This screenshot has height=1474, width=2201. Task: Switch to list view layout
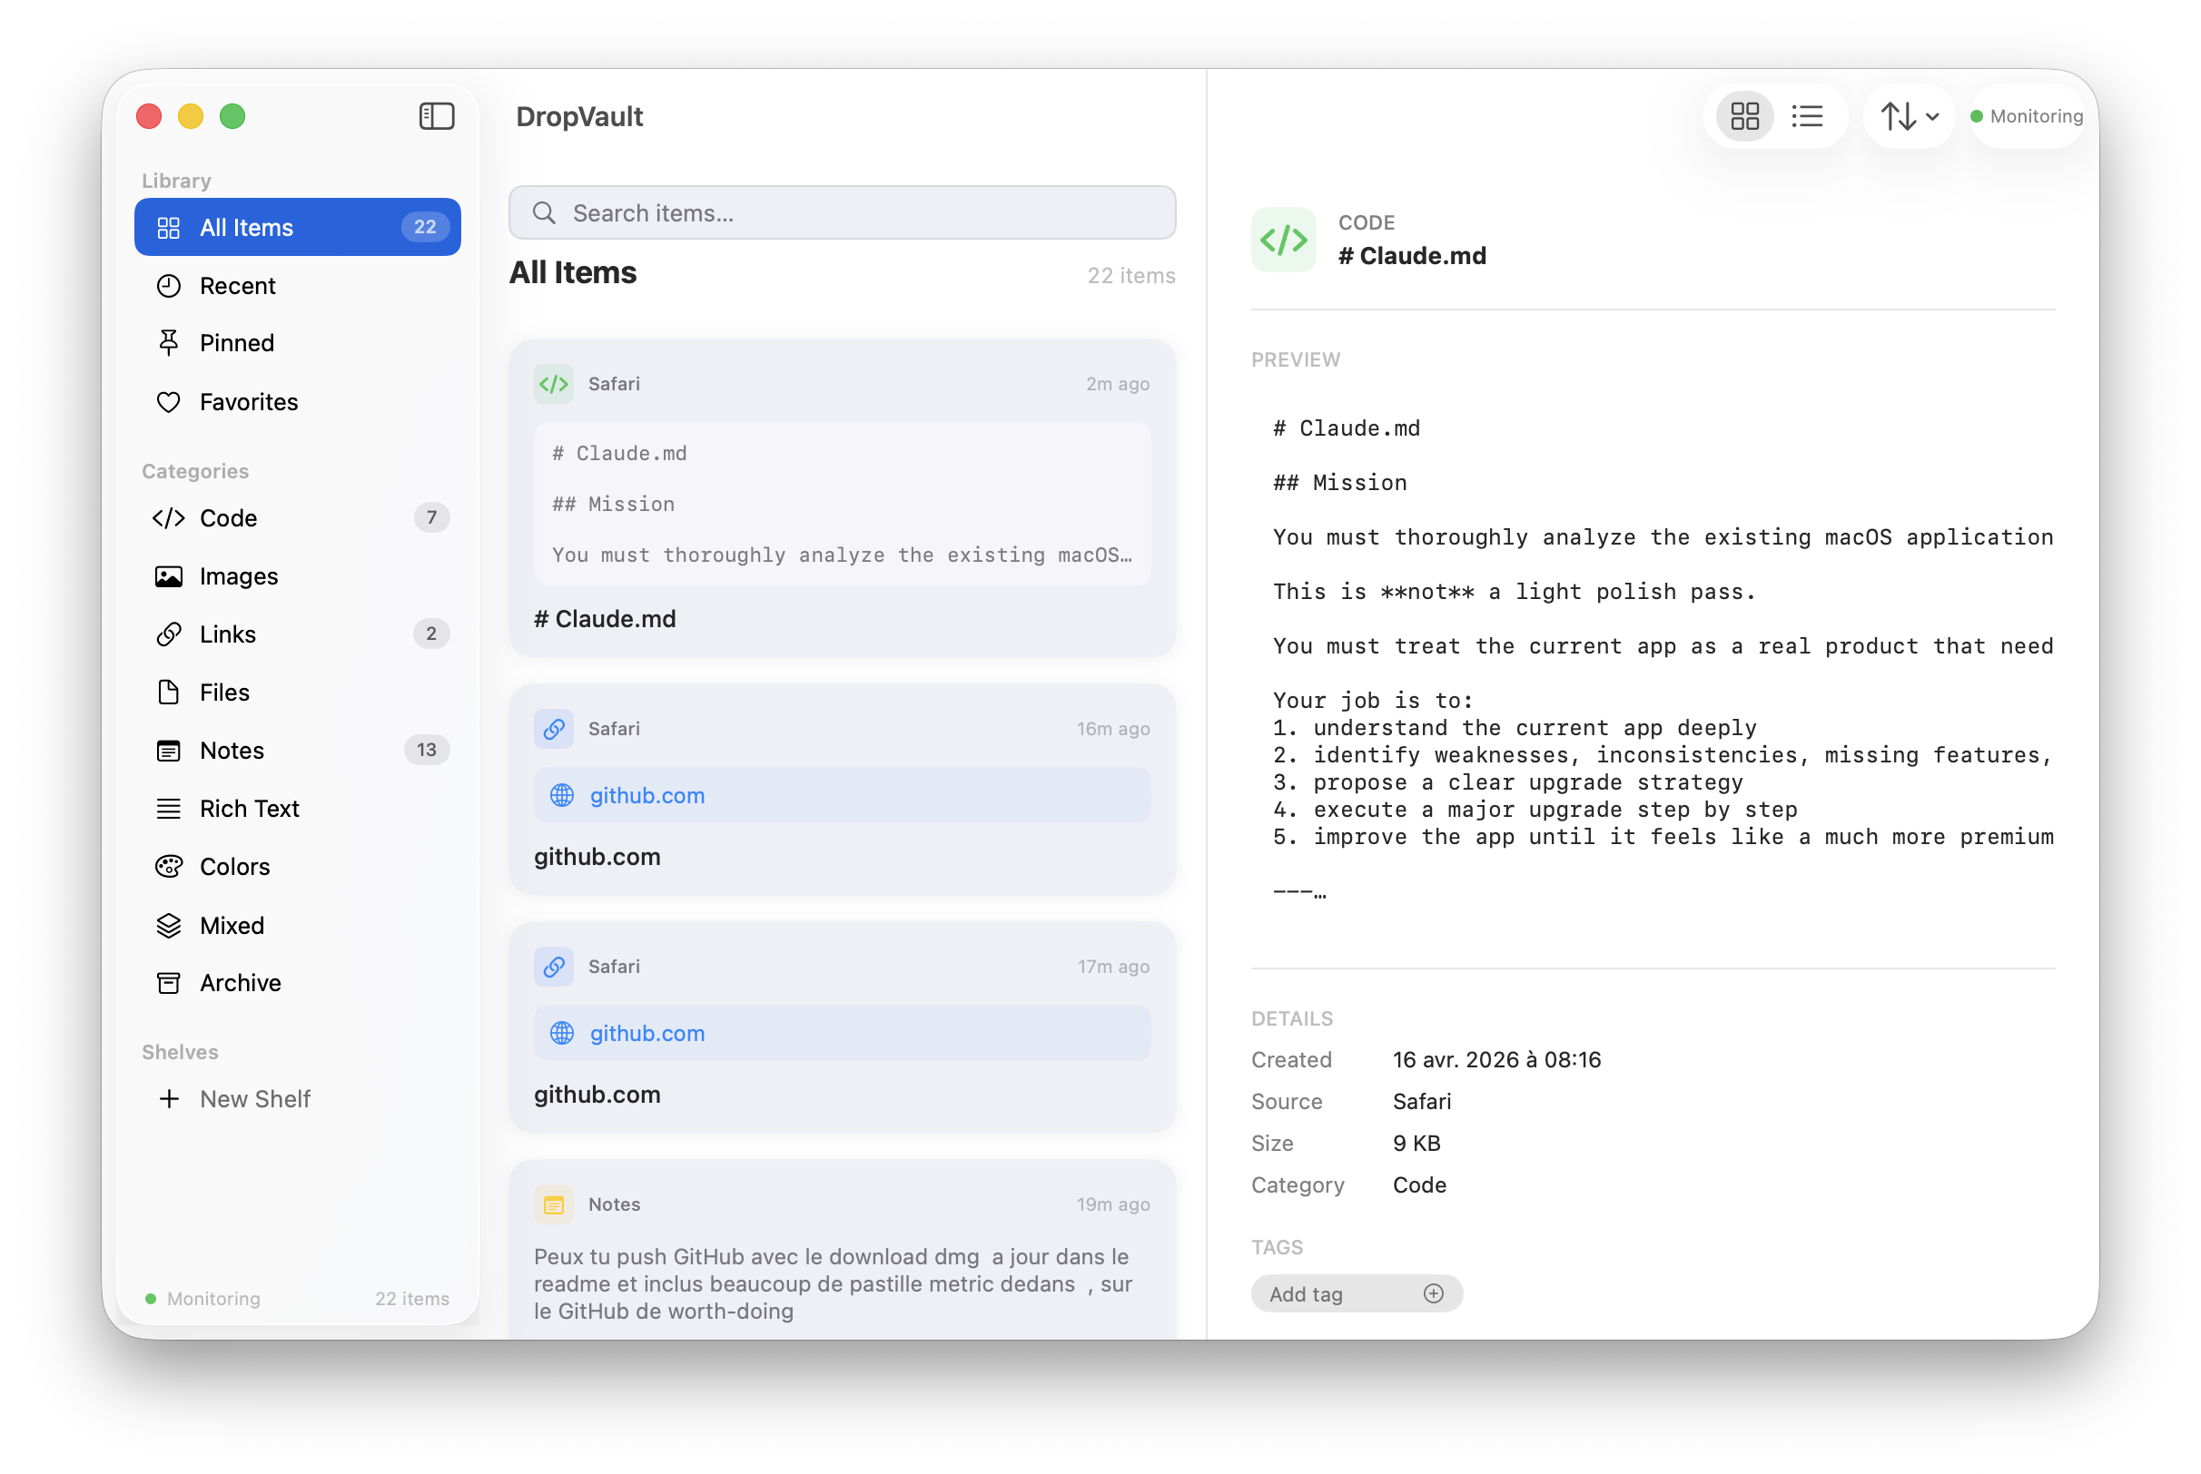tap(1807, 115)
